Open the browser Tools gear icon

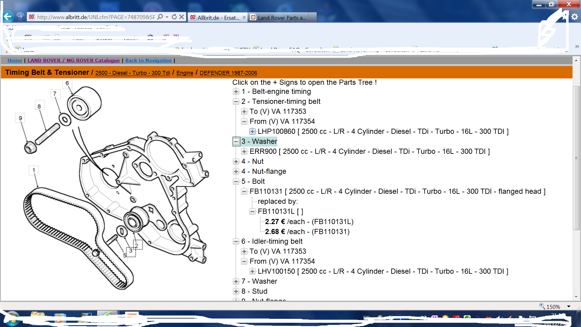pyautogui.click(x=574, y=17)
